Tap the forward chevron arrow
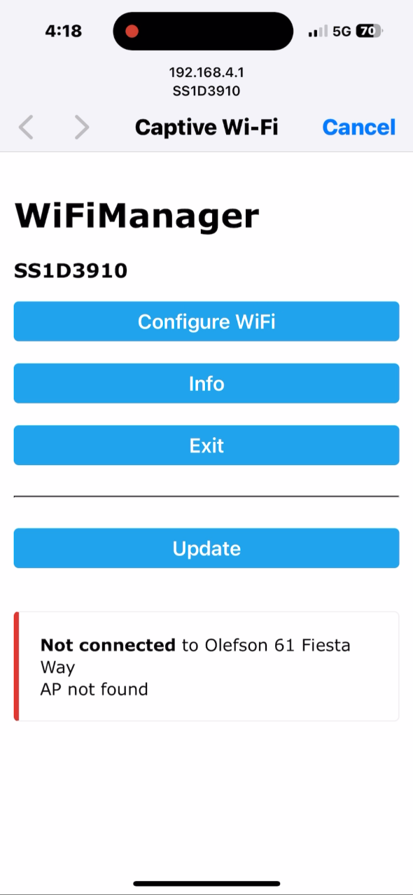 click(82, 127)
